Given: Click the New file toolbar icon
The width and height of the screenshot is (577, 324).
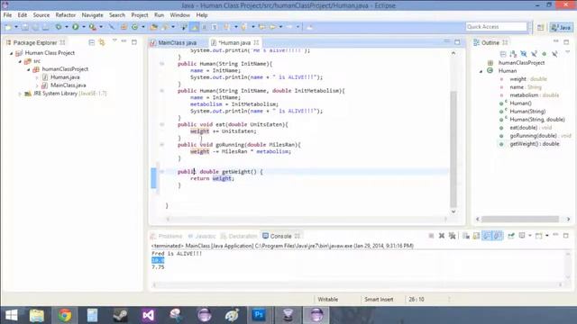Looking at the screenshot, I should coord(8,27).
